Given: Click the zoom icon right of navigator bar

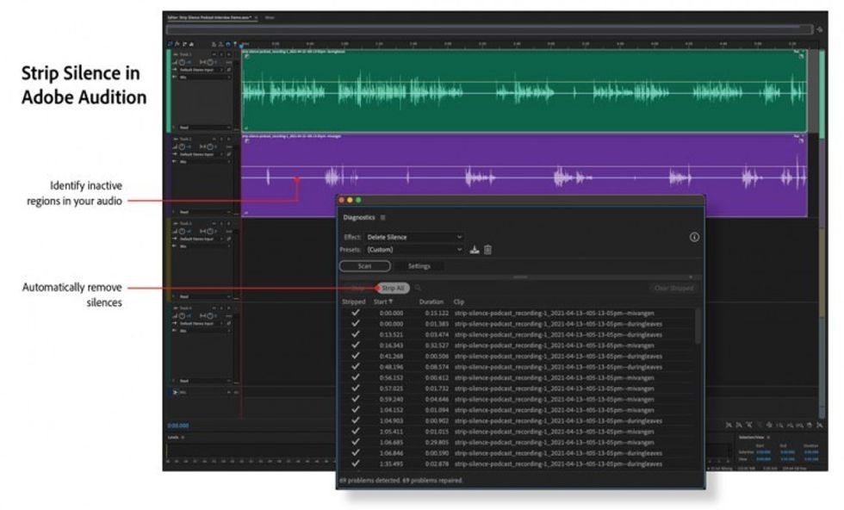Looking at the screenshot, I should [819, 29].
